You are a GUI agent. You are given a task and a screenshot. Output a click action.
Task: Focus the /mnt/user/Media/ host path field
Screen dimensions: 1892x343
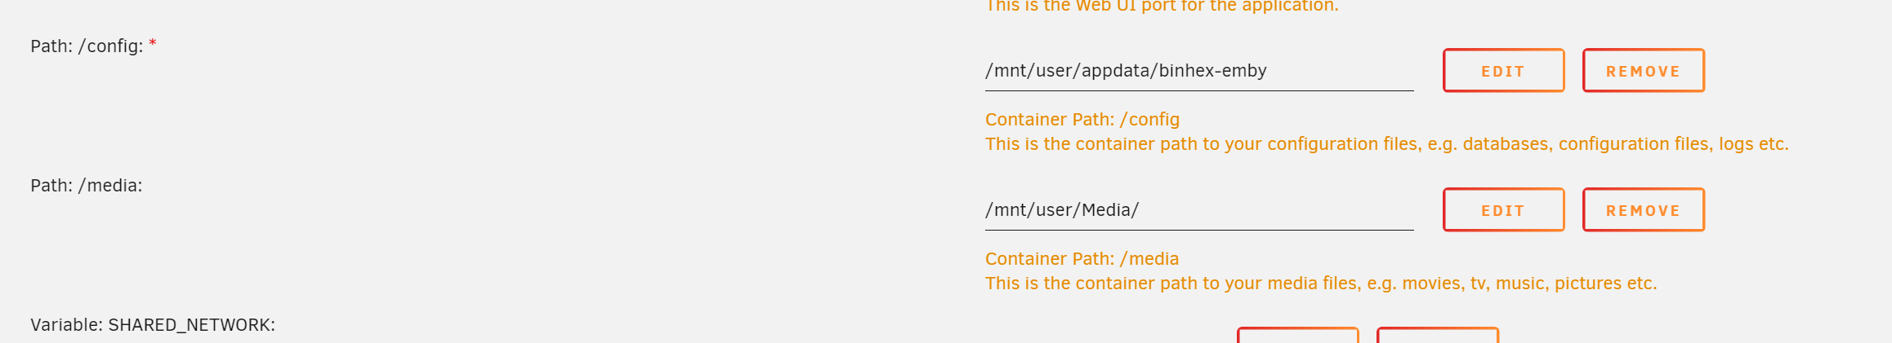[x=1198, y=210]
